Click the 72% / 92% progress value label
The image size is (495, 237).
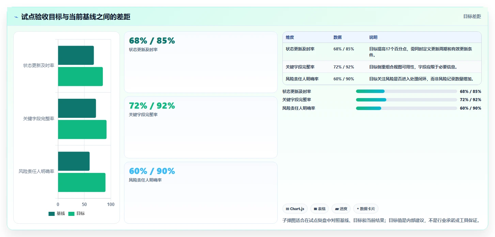[470, 100]
